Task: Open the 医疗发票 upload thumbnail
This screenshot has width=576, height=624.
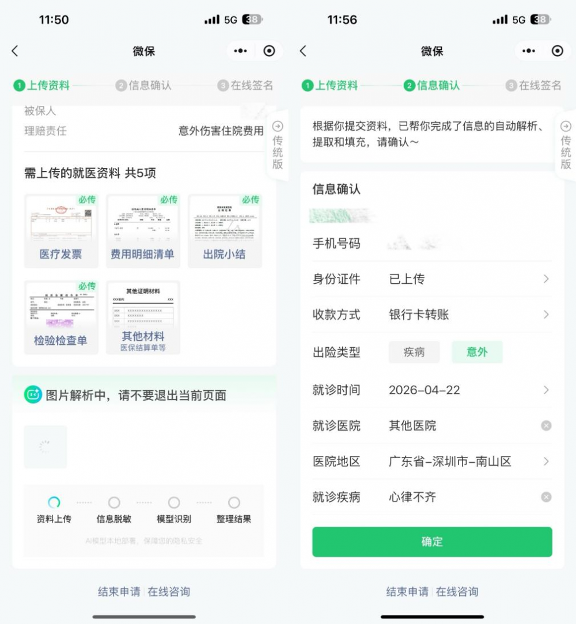Action: click(x=61, y=231)
